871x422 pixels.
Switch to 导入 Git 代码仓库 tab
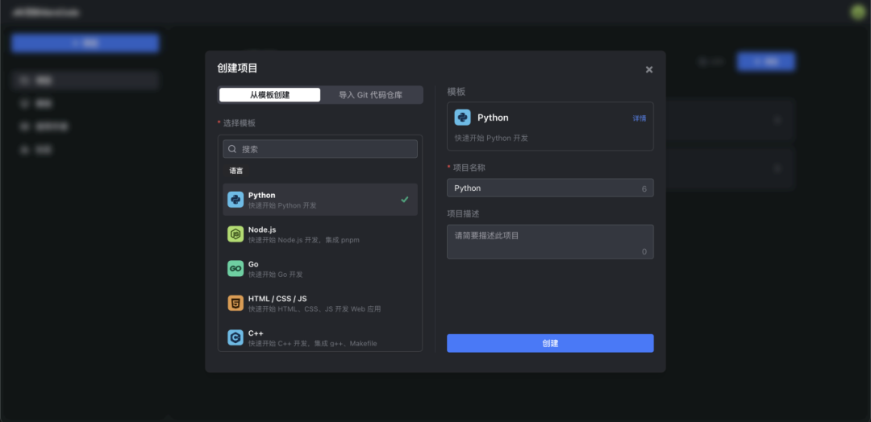[x=370, y=95]
